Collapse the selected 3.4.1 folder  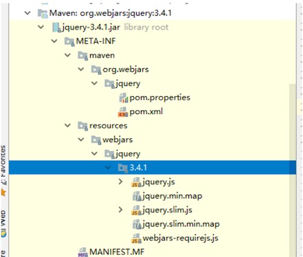[108, 168]
